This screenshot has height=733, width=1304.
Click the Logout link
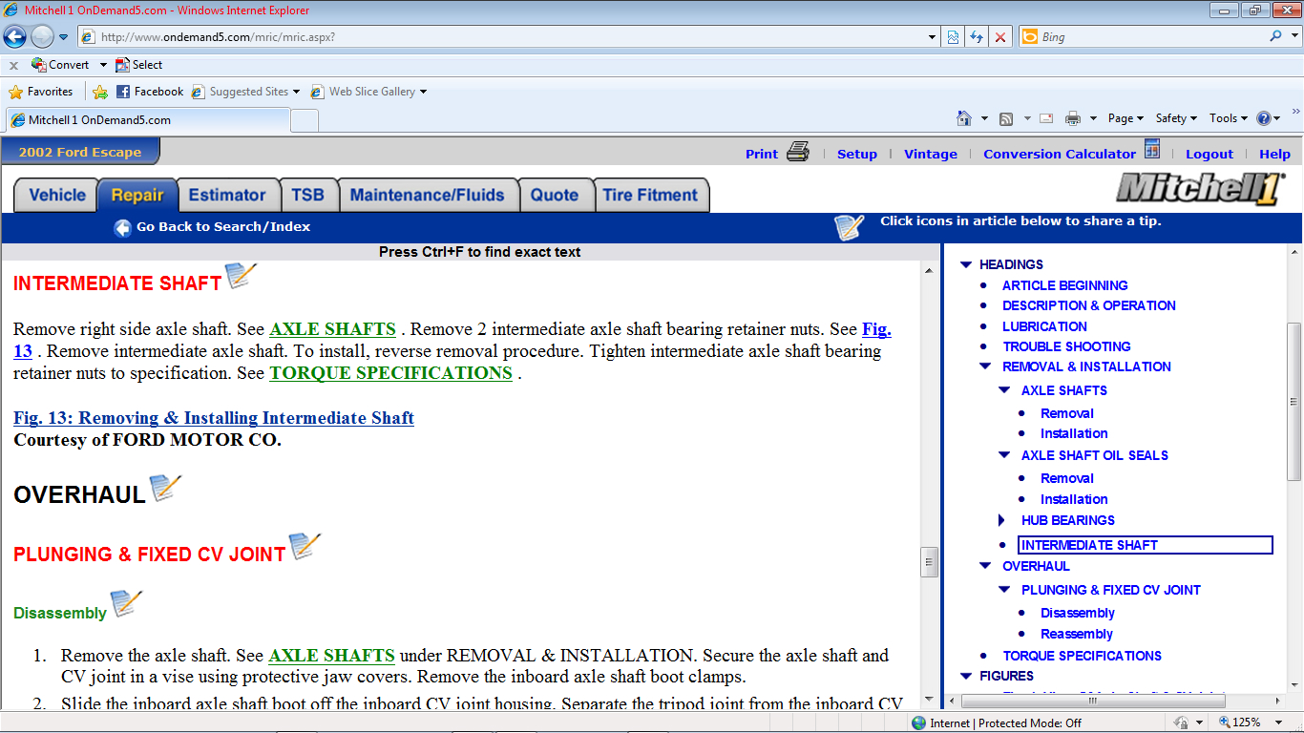click(1209, 154)
